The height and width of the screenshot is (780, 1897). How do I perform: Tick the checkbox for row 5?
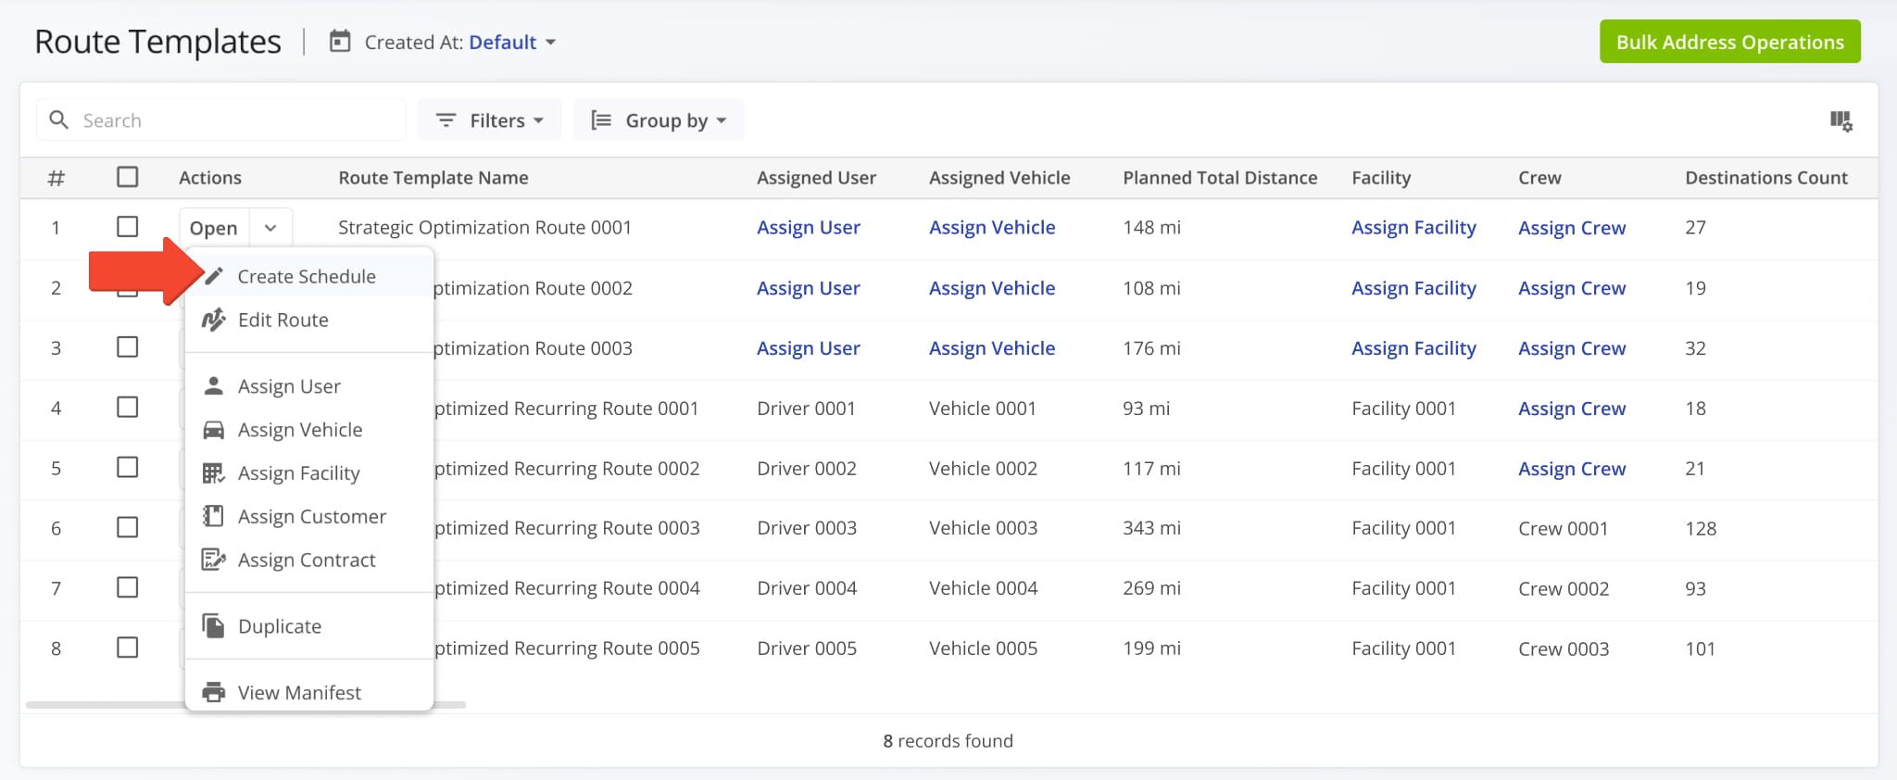[128, 468]
